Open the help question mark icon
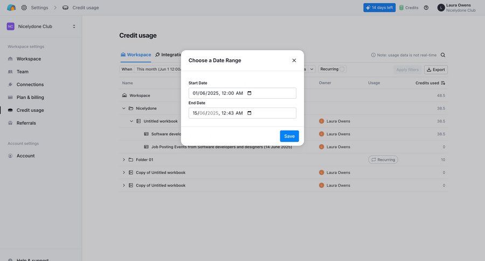Viewport: 485px width, 261px height. coord(426,8)
